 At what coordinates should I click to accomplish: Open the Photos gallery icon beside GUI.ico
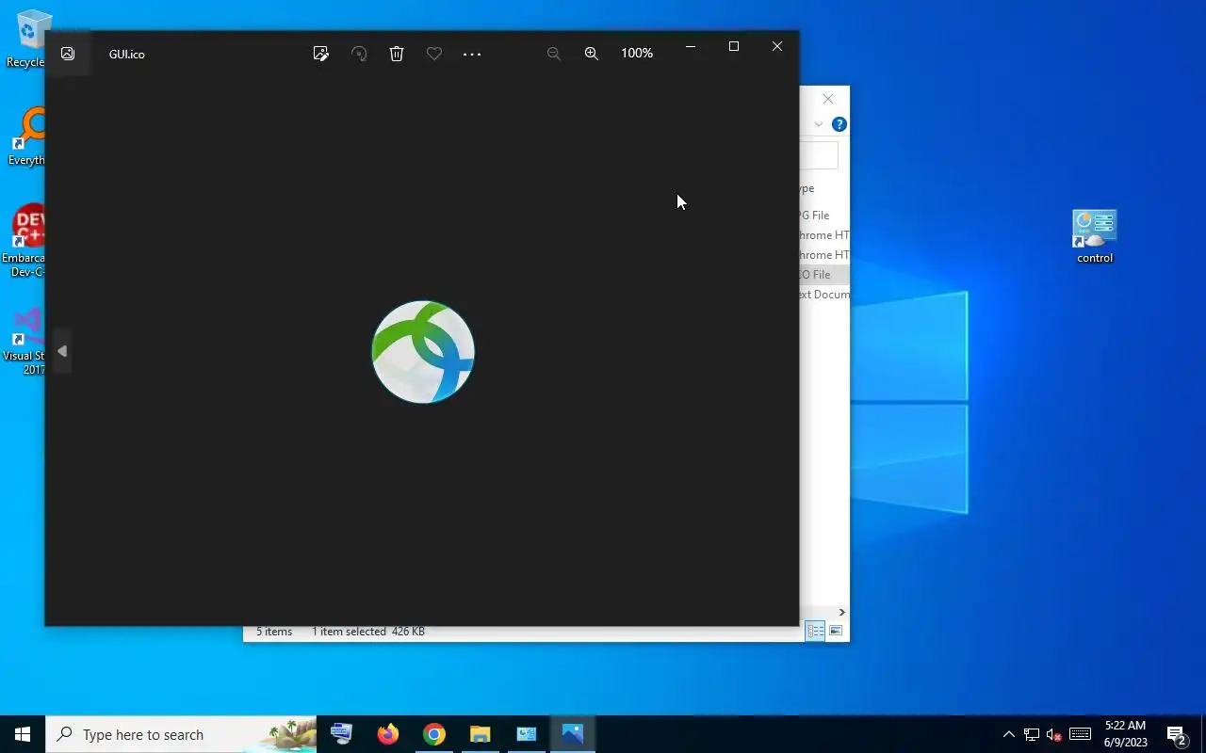pos(68,54)
